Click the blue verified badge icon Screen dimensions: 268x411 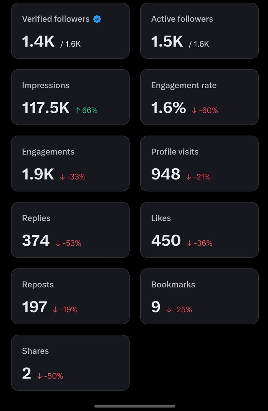click(97, 19)
